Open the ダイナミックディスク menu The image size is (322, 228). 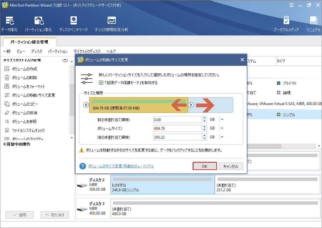coord(87,51)
